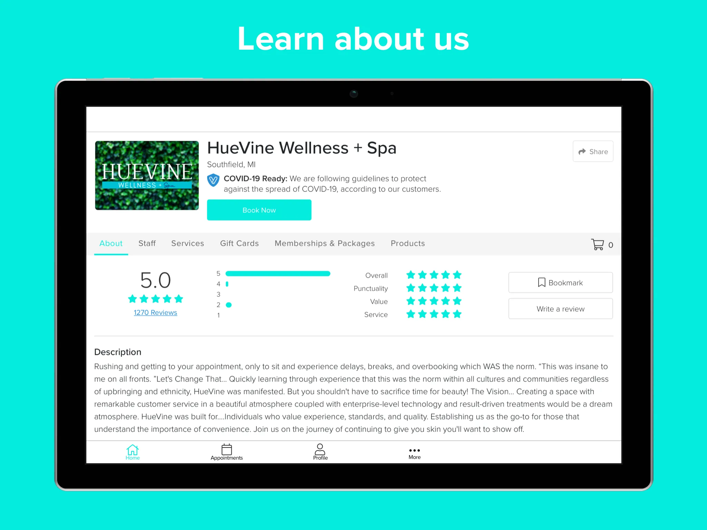This screenshot has width=707, height=530.
Task: Toggle the Bookmark saved state
Action: click(560, 282)
